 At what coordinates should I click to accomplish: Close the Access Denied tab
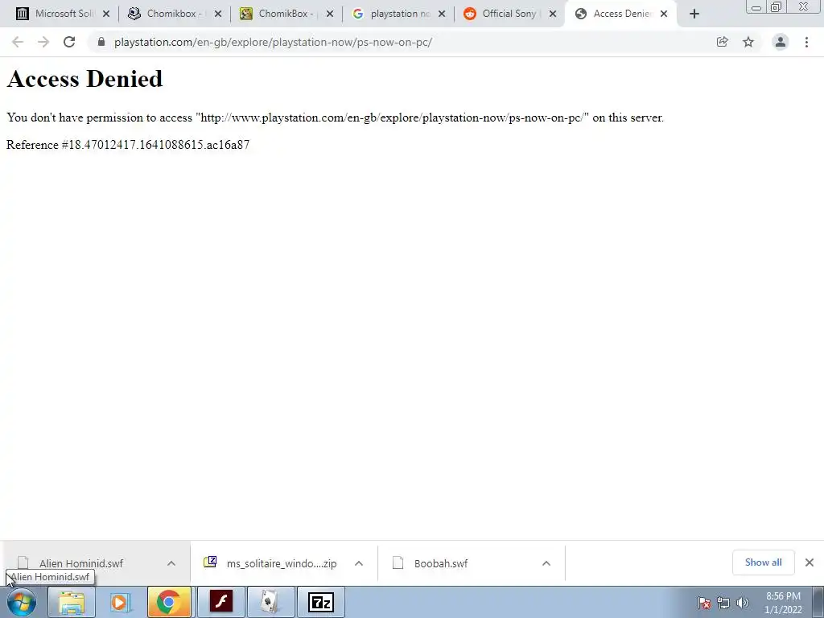pos(664,14)
